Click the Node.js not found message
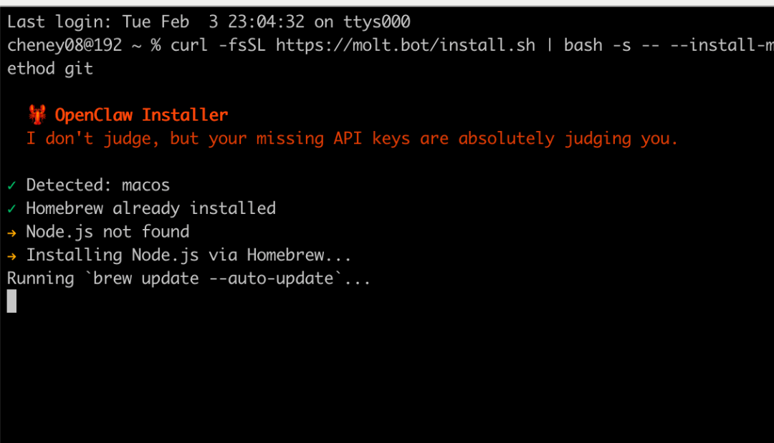The image size is (774, 443). 107,232
